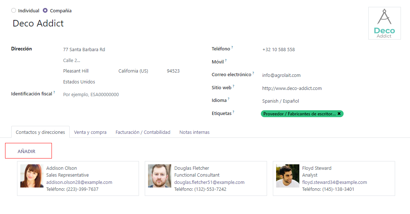Select the Individual radio button
Viewport: 410px width, 214px height.
coord(13,10)
